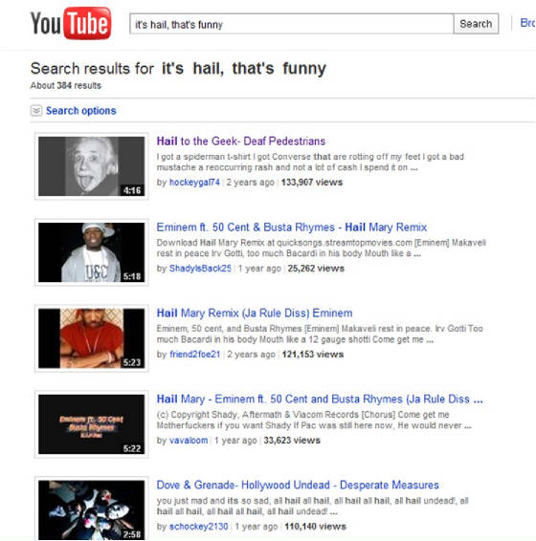Focus the search query text field

[291, 24]
